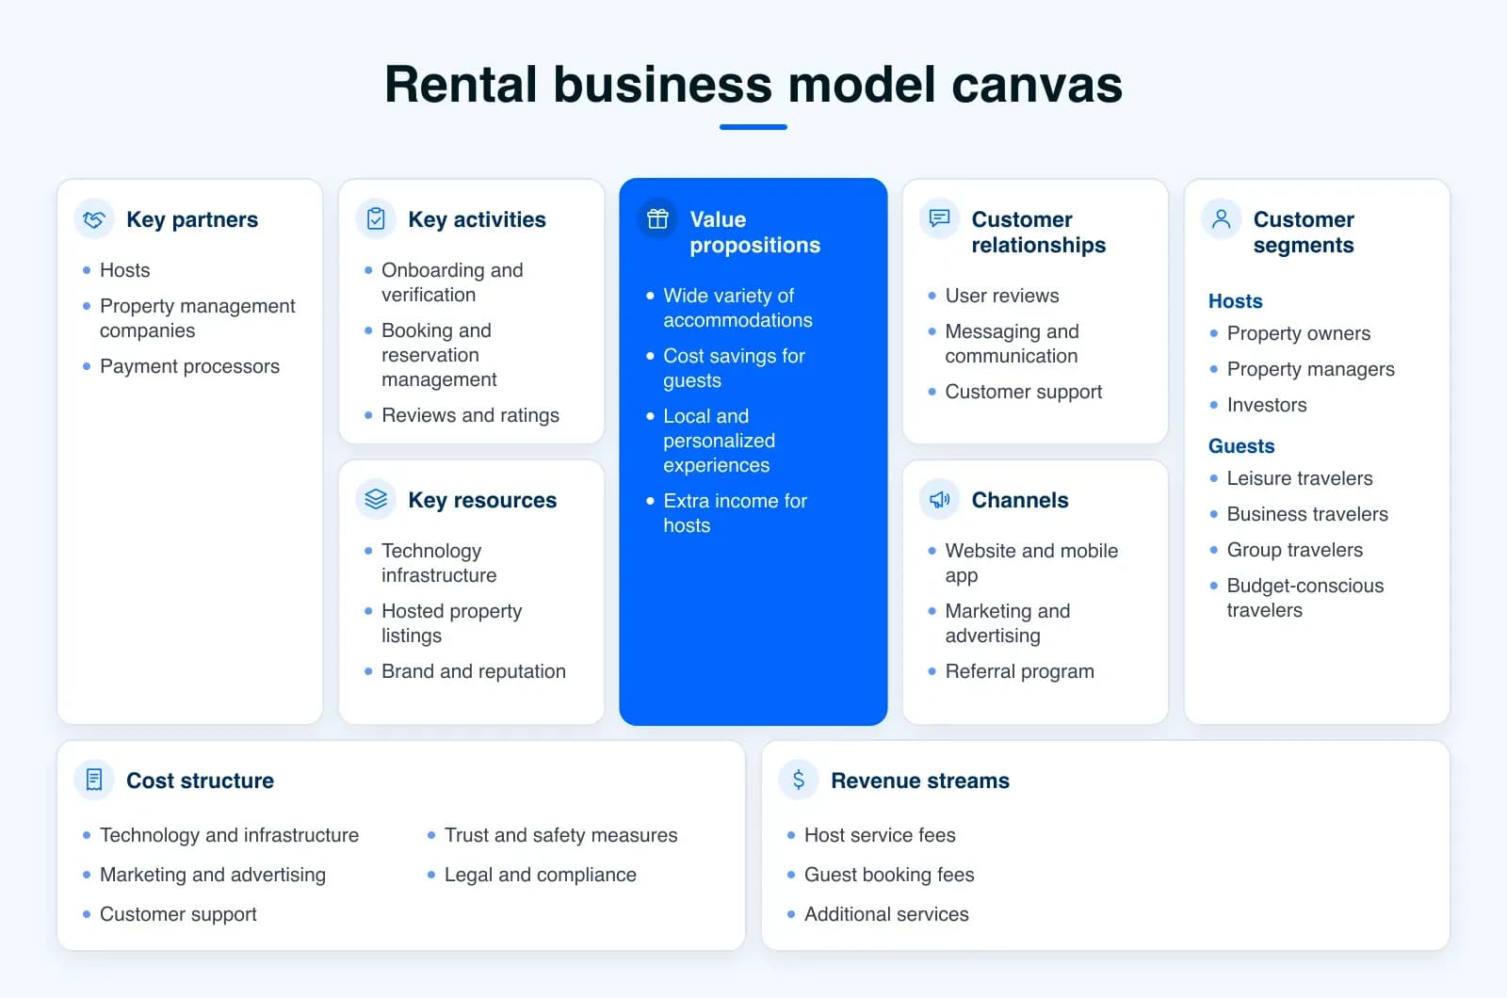Click the Key resources heading

coord(482,500)
